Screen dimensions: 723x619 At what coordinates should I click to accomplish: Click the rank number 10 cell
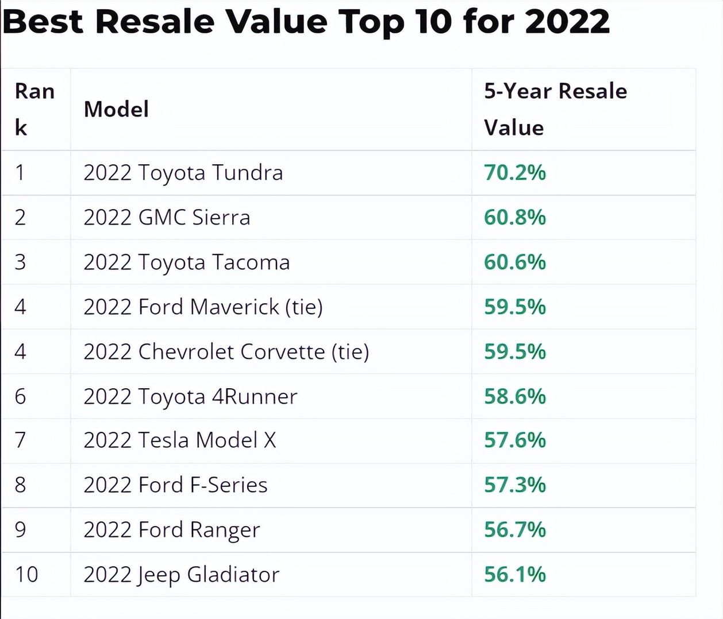click(26, 575)
